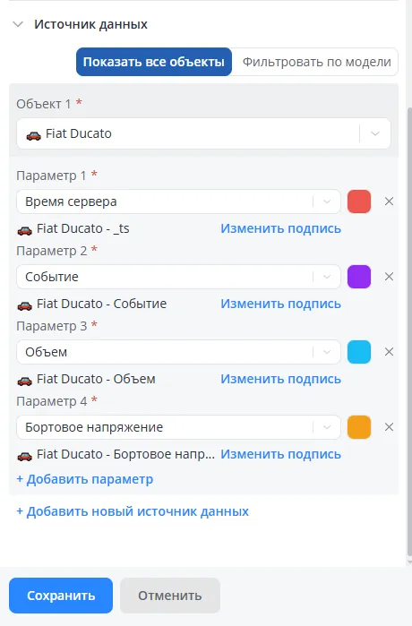The width and height of the screenshot is (412, 626).
Task: Select Показать все объекты tab
Action: click(x=154, y=62)
